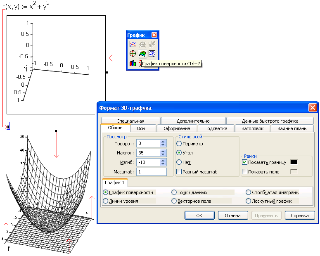Increase the Наклон value with the up arrow
The height and width of the screenshot is (256, 320).
coord(163,151)
